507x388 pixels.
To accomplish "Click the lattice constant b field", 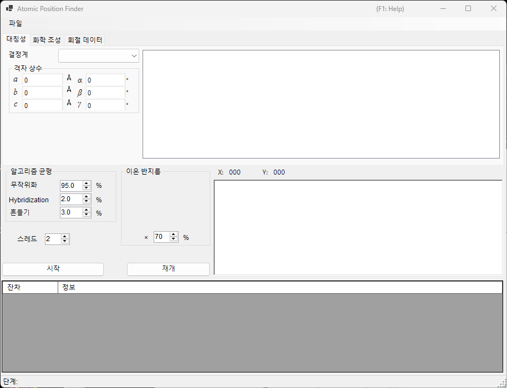I will coord(42,93).
